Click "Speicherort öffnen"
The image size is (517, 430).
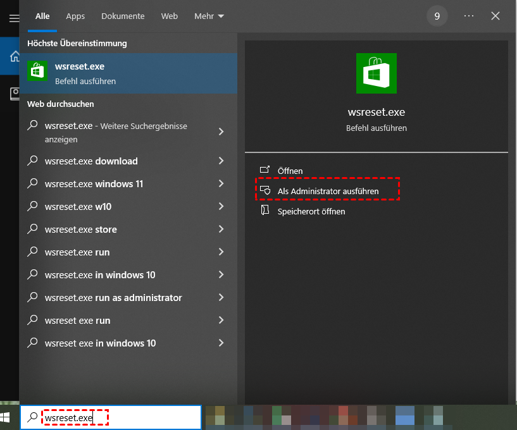pos(311,211)
